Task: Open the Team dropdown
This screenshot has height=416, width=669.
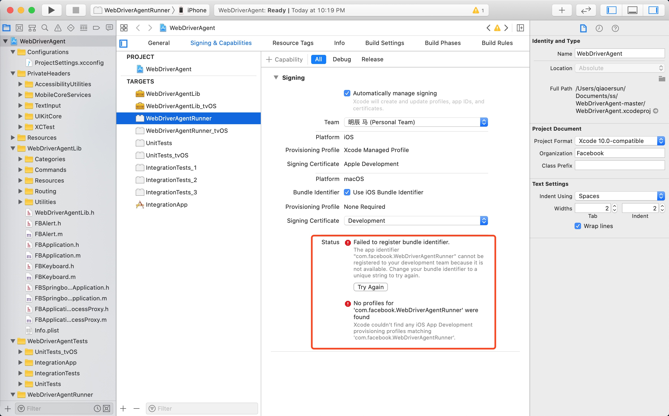Action: [416, 122]
